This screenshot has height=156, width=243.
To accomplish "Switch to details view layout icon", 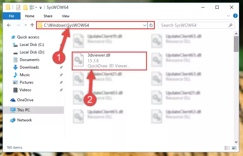I will [227, 148].
